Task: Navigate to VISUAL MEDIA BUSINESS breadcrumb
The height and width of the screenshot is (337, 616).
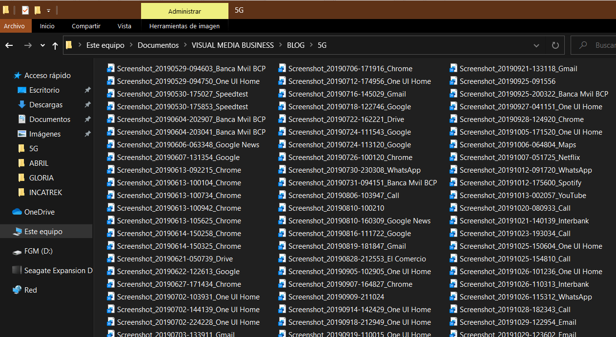Action: click(x=232, y=45)
